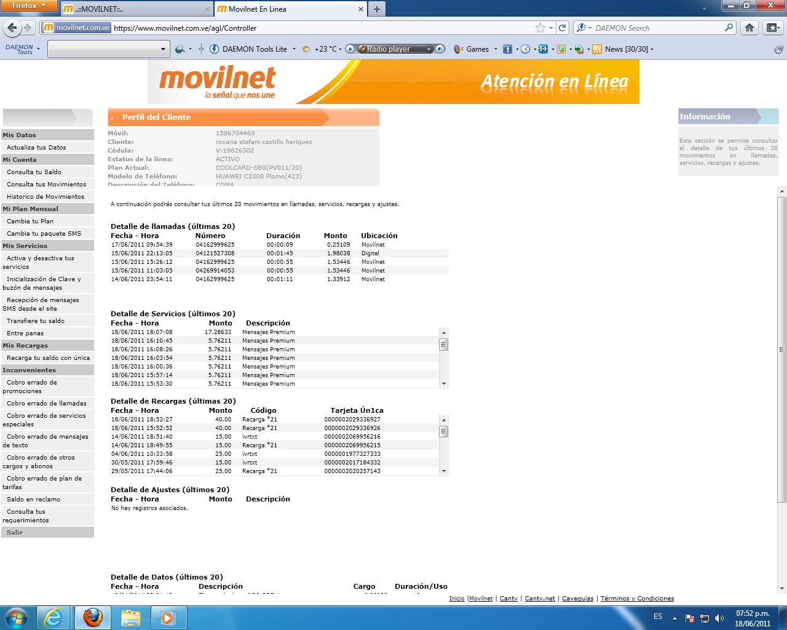The image size is (787, 630).
Task: Click the Inicio footer link
Action: click(457, 599)
